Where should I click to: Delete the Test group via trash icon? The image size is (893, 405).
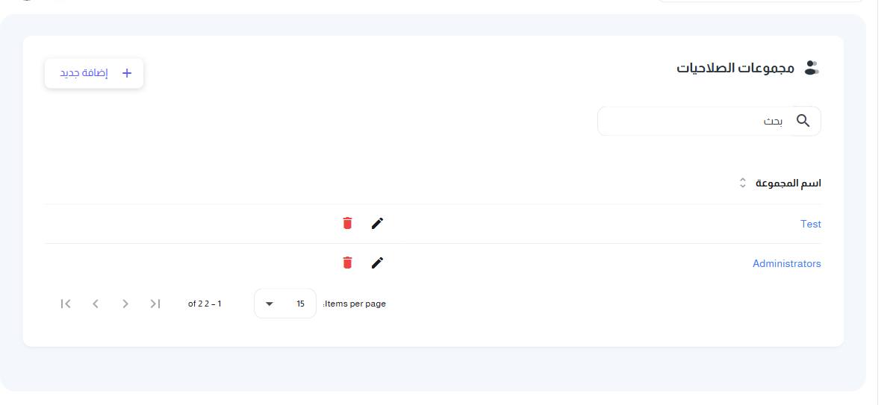[x=347, y=224]
